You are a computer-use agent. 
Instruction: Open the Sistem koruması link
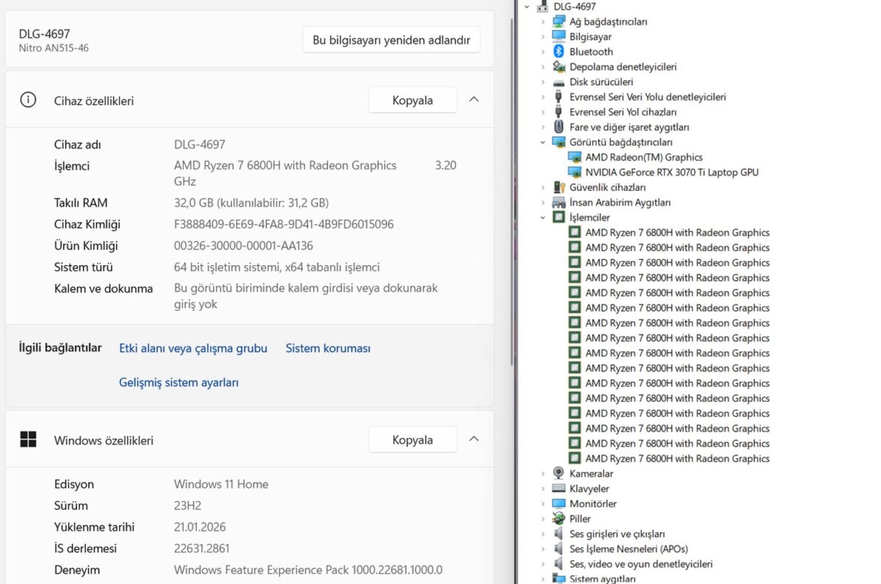[x=328, y=348]
